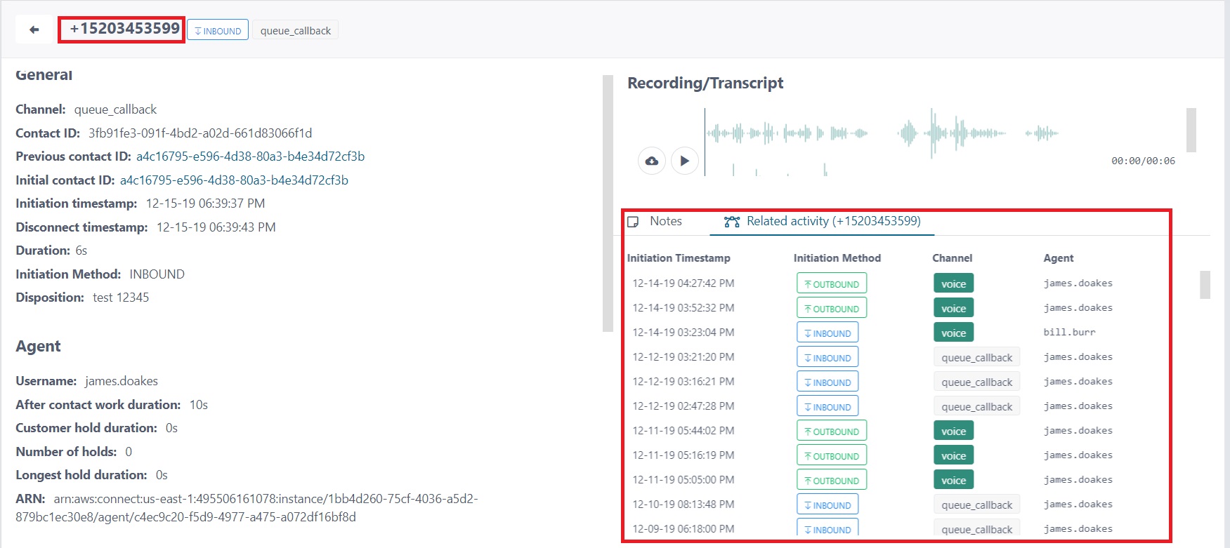This screenshot has width=1230, height=548.
Task: Click voice channel tag in the 05:44:02 PM row
Action: tap(953, 431)
